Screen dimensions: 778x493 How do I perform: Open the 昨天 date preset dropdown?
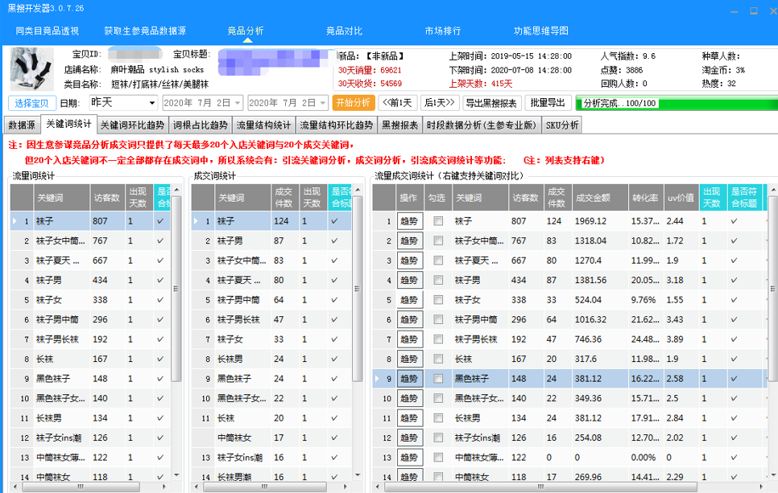[x=121, y=103]
